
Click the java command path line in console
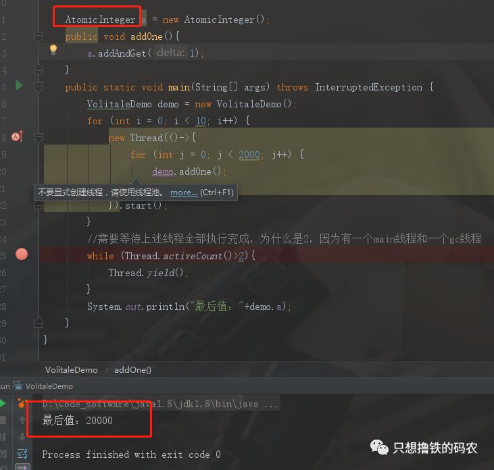pyautogui.click(x=160, y=404)
